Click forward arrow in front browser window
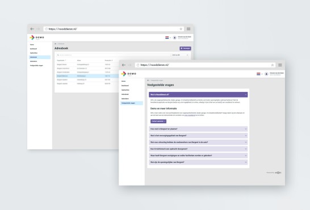This screenshot has width=310, height=210. (x=129, y=65)
